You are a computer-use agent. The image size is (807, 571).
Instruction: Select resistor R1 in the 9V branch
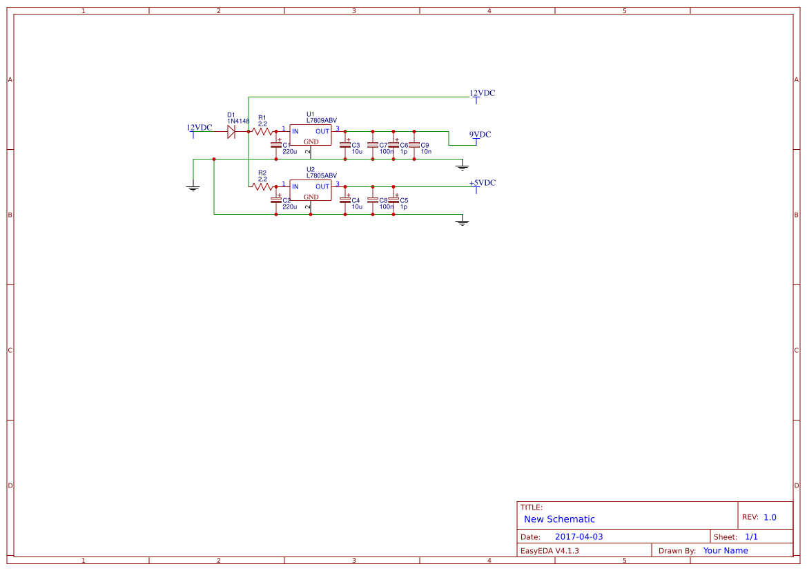[x=262, y=131]
